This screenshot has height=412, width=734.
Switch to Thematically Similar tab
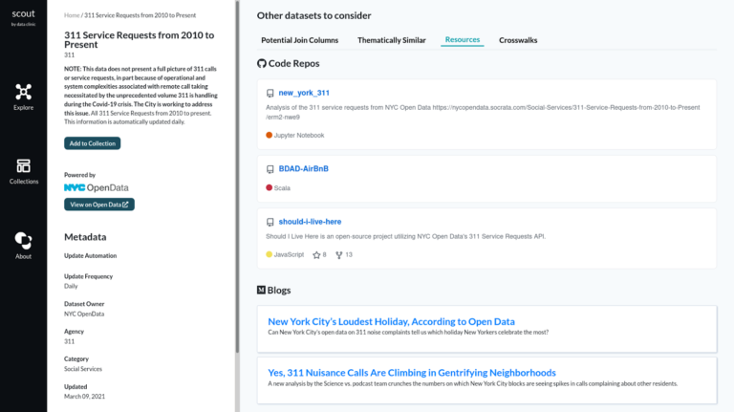coord(392,40)
